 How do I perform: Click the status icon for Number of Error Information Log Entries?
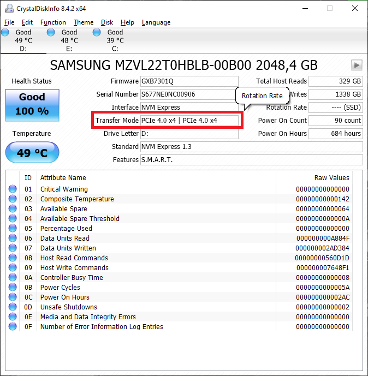13,326
